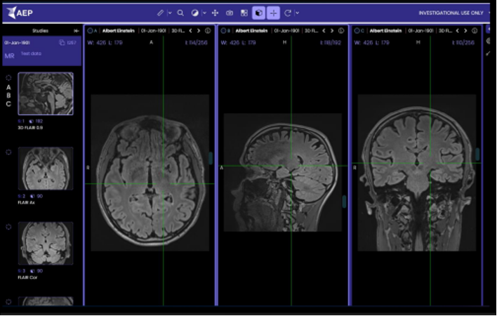Open the 3D FLAIR 0.9 series thumbnail
The image size is (497, 316).
pyautogui.click(x=45, y=94)
